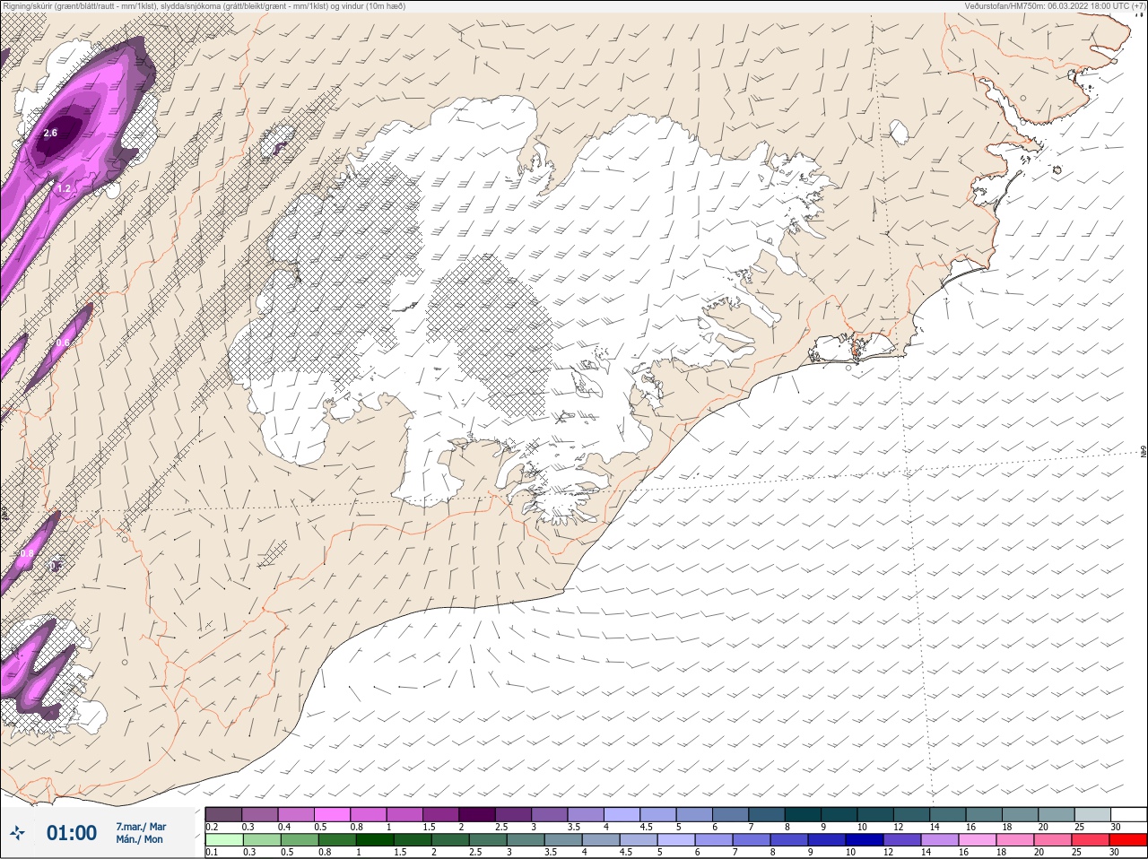Select the upper legend dark teal swatch starting at 9
The width and height of the screenshot is (1148, 859).
pyautogui.click(x=839, y=814)
